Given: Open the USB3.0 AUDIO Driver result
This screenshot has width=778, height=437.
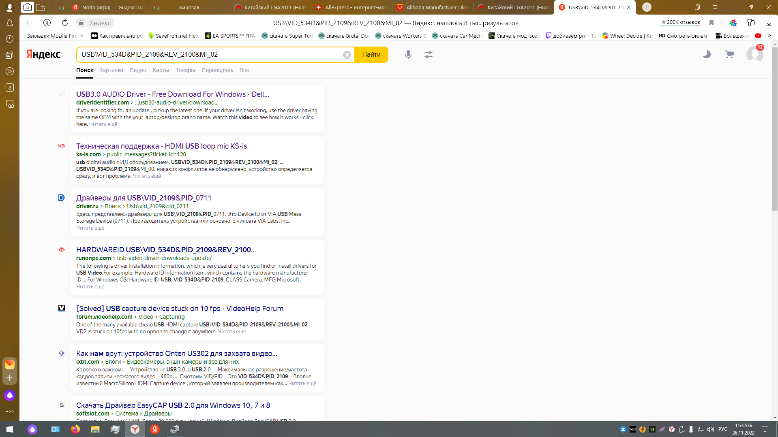Looking at the screenshot, I should 173,94.
